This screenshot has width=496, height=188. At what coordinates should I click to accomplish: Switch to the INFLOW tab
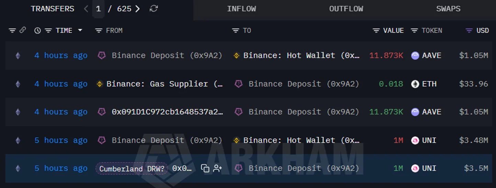(x=241, y=9)
